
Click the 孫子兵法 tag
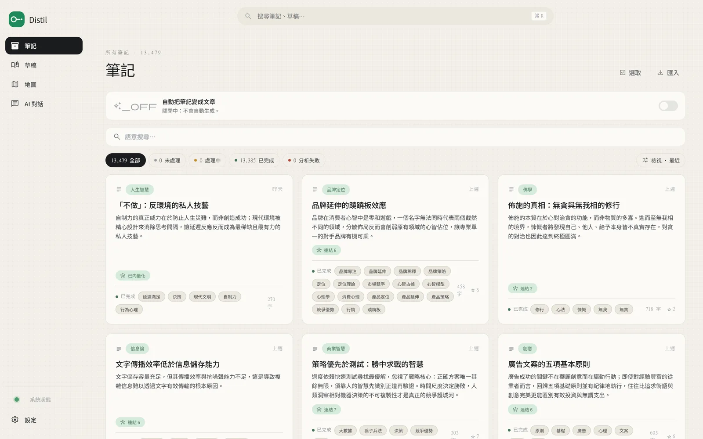tap(373, 431)
